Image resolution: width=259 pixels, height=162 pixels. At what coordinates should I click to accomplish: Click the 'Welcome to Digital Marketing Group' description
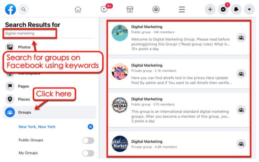pyautogui.click(x=181, y=42)
